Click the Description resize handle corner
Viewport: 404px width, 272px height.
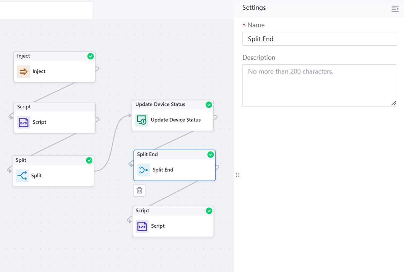(394, 103)
